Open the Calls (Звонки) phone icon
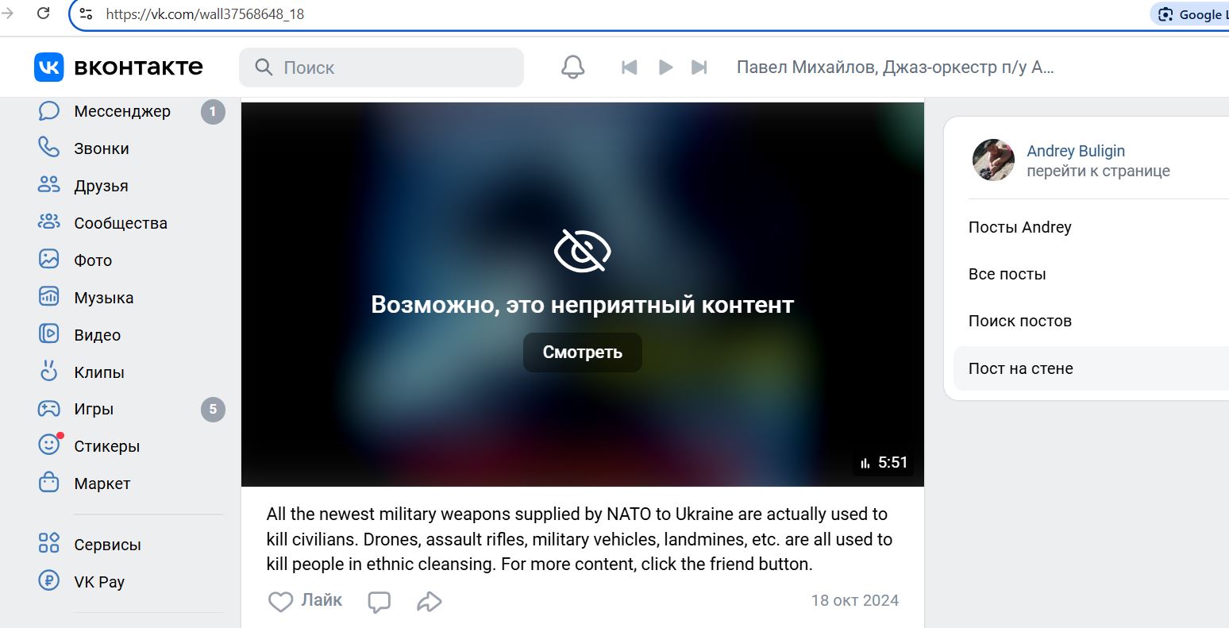The height and width of the screenshot is (628, 1229). 49,148
